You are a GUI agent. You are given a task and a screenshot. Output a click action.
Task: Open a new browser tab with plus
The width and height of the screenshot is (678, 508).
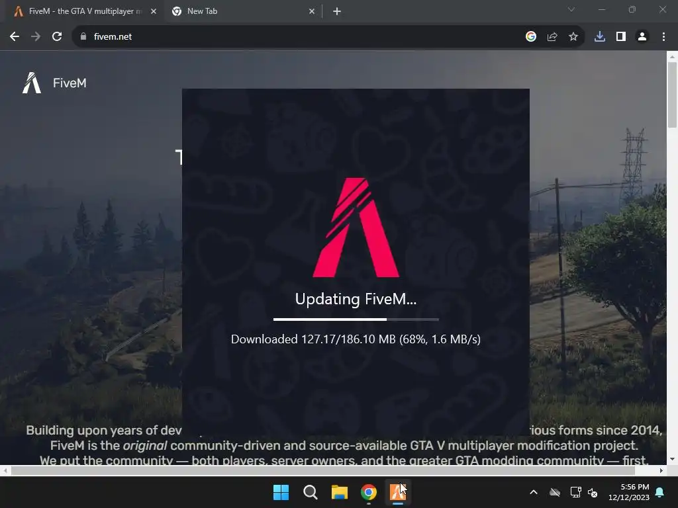pyautogui.click(x=337, y=11)
